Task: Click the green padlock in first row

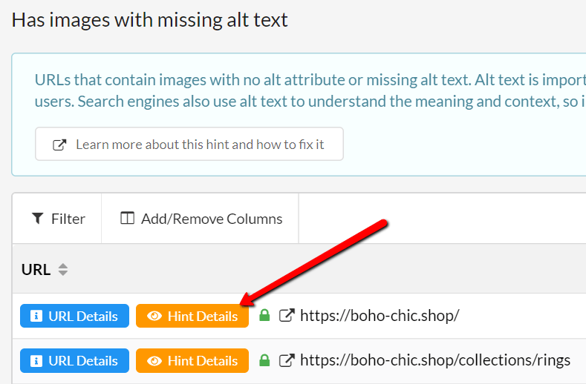Action: tap(264, 315)
